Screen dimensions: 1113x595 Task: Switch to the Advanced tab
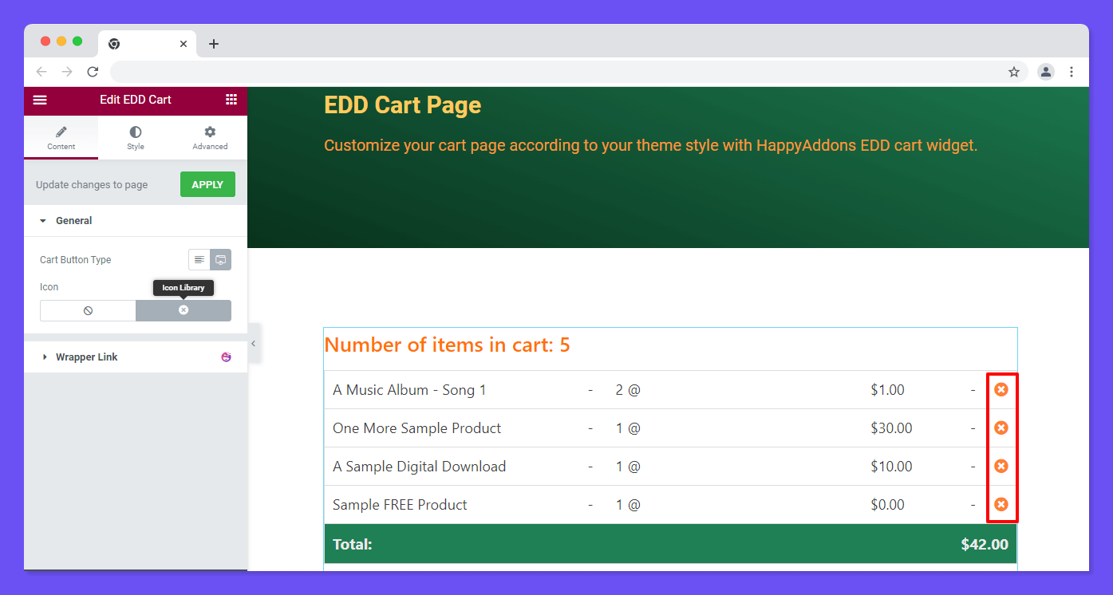(210, 137)
